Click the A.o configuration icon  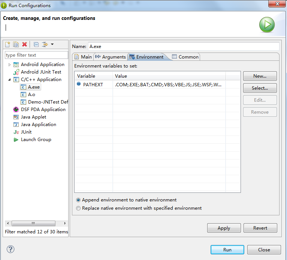click(x=23, y=95)
